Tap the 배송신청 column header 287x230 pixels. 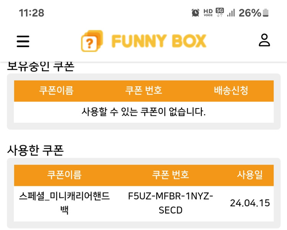[x=231, y=91]
